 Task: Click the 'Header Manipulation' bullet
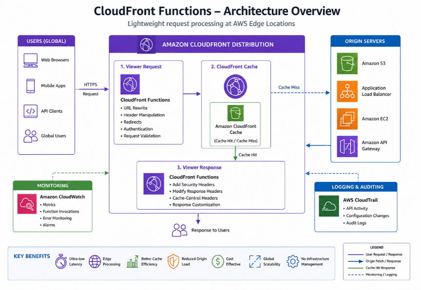click(142, 115)
